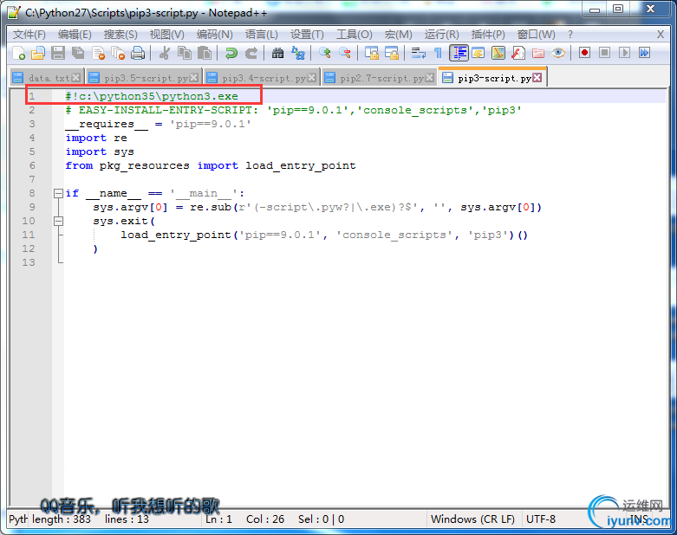Zoom out on the editor text
677x535 pixels.
click(344, 53)
